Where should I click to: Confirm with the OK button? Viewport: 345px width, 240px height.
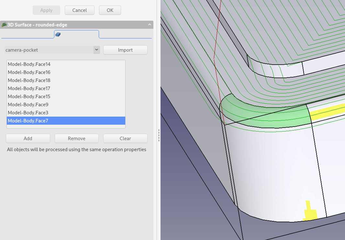coord(110,10)
